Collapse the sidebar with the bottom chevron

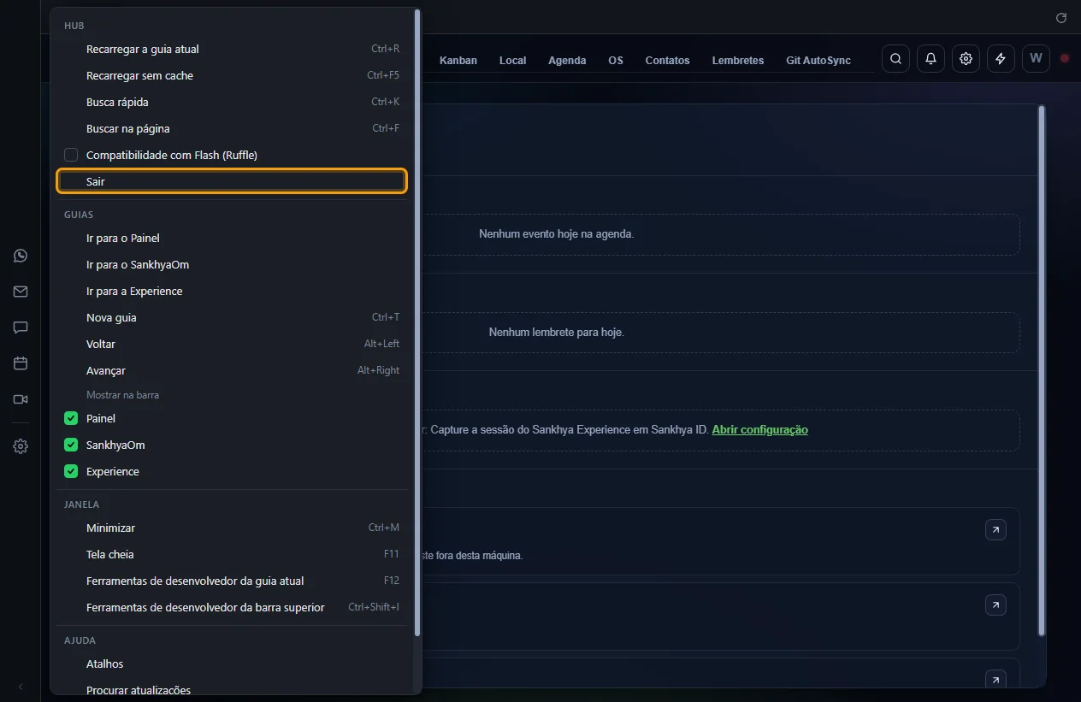21,687
